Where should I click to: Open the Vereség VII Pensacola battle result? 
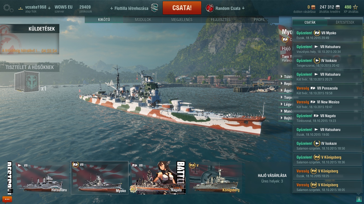(x=327, y=91)
